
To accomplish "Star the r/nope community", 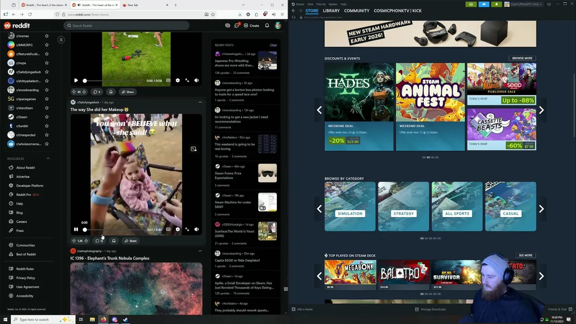I will point(46,63).
